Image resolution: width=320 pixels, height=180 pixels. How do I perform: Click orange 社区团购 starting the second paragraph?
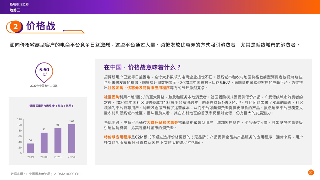111,97
